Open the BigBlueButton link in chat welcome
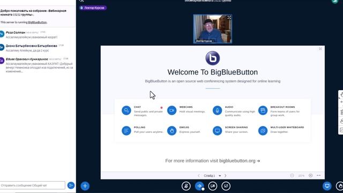343x193 pixels. click(37, 23)
